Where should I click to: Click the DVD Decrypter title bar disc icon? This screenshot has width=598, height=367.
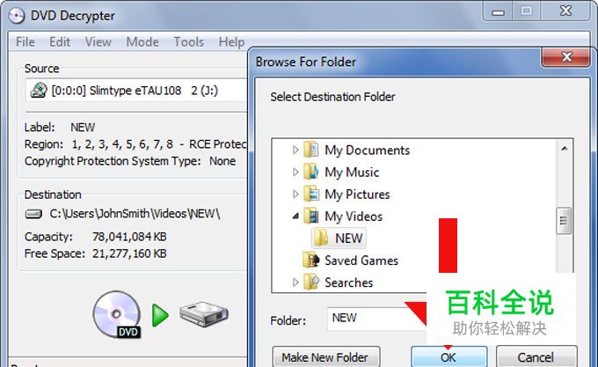[x=17, y=16]
